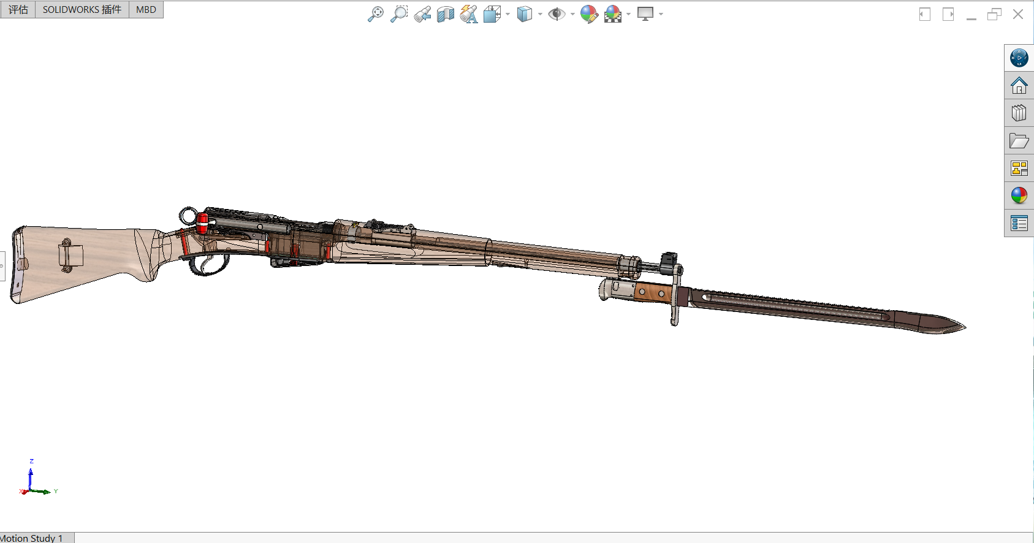1034x543 pixels.
Task: Open Dynamic Annotation Views icon
Action: [469, 13]
